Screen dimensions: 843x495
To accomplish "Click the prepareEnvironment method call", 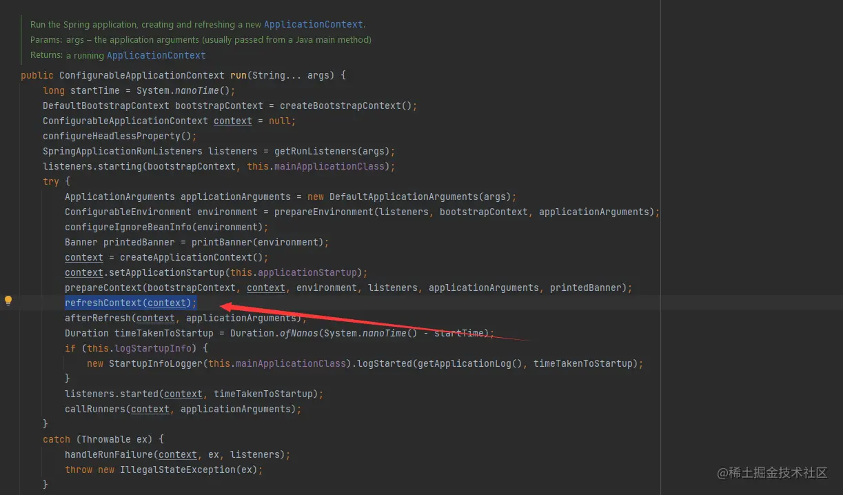I will click(x=324, y=212).
